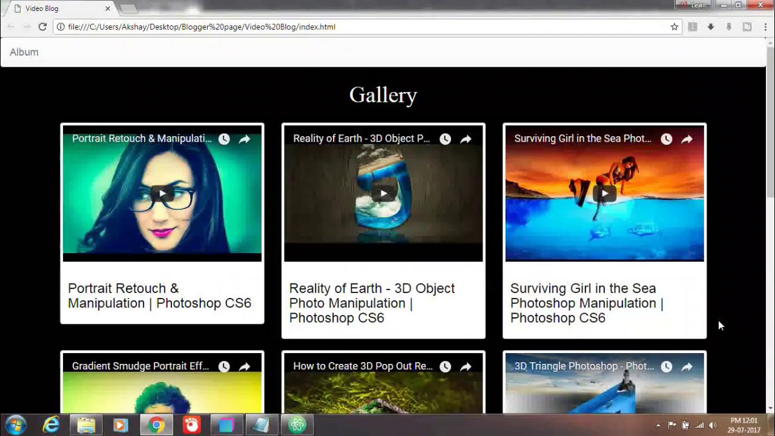This screenshot has height=436, width=775.
Task: Switch to Google Chrome in the taskbar
Action: tap(156, 425)
